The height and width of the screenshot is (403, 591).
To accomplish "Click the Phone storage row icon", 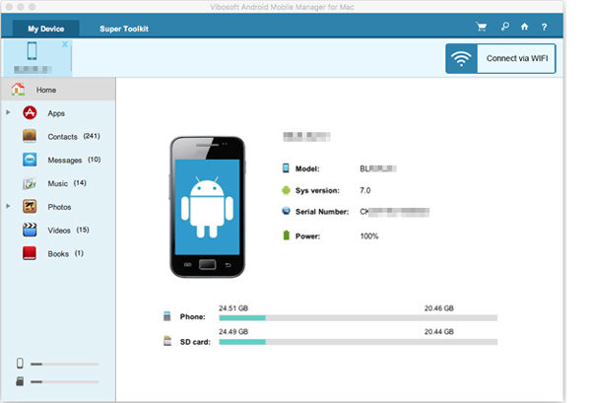I will point(167,316).
